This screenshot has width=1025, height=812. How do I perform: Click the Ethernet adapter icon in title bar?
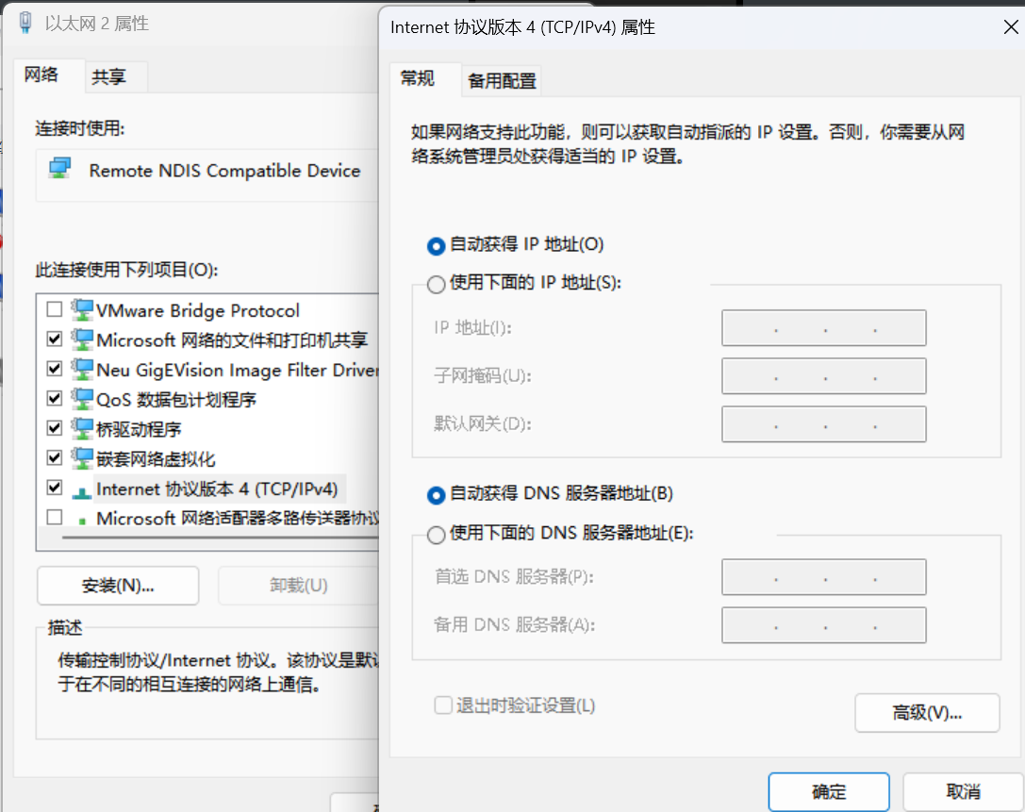click(x=25, y=23)
